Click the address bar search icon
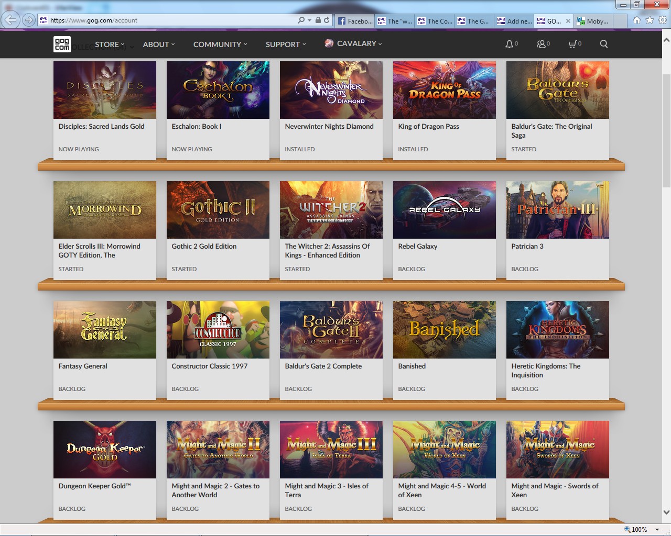This screenshot has width=671, height=536. coord(301,20)
